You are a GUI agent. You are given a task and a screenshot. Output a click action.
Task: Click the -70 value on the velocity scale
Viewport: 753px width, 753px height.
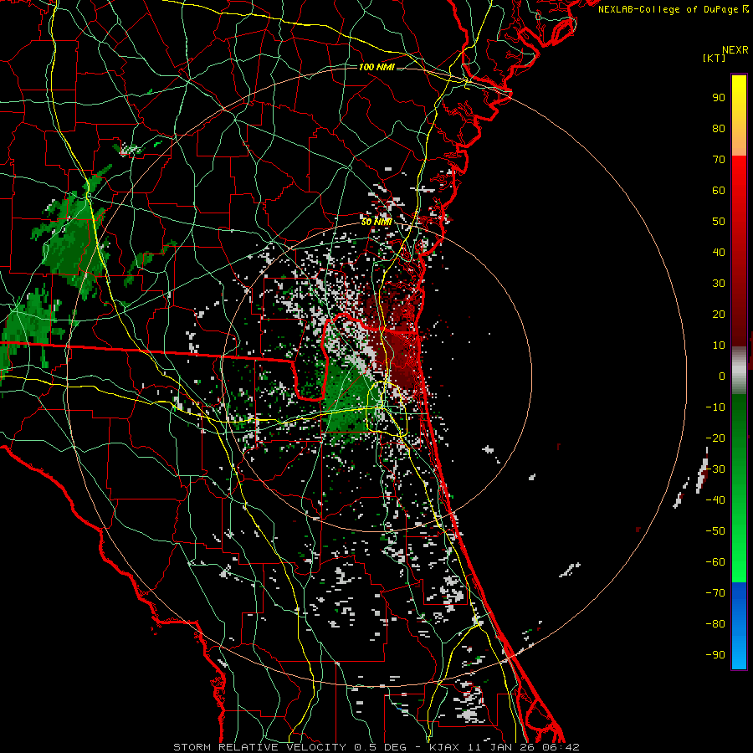tap(715, 593)
